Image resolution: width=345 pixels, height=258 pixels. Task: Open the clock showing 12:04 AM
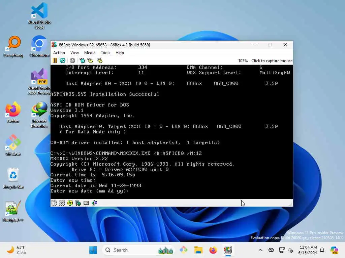point(308,250)
